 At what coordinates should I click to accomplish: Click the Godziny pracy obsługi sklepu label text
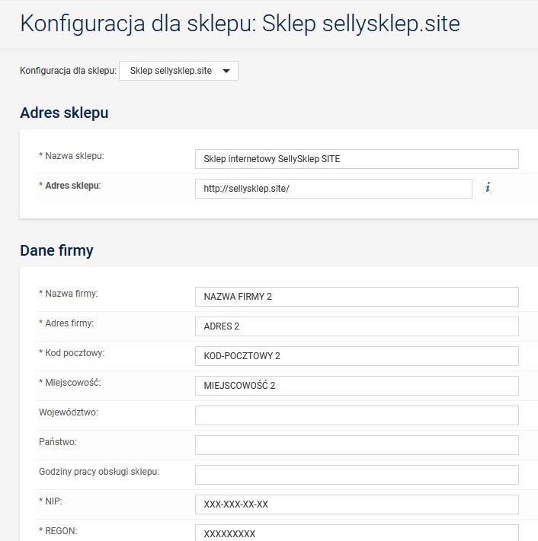point(99,472)
